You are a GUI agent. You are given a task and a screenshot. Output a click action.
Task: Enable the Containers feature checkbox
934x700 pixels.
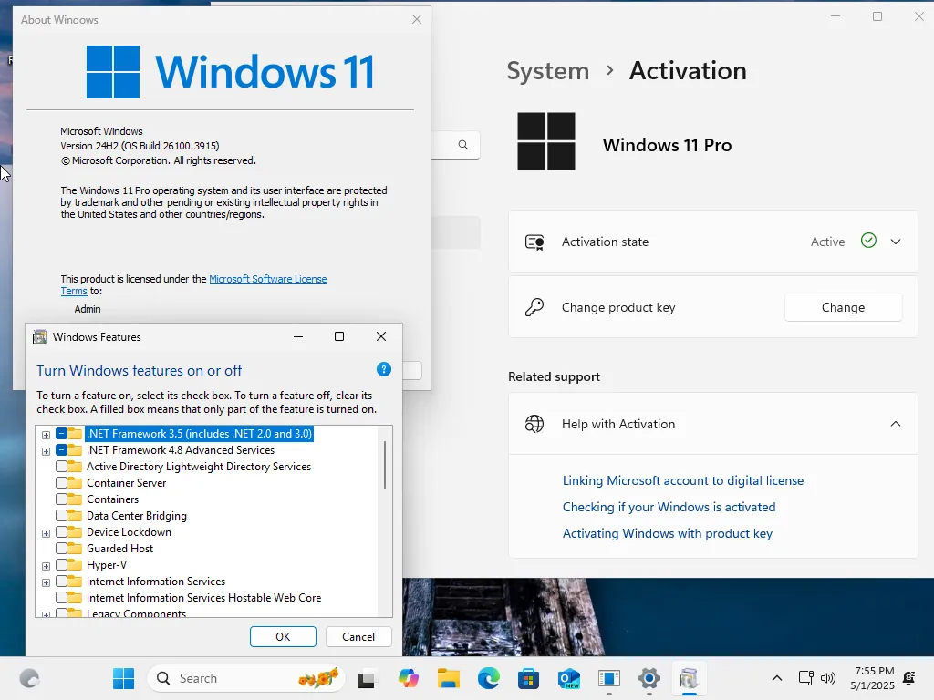tap(61, 499)
